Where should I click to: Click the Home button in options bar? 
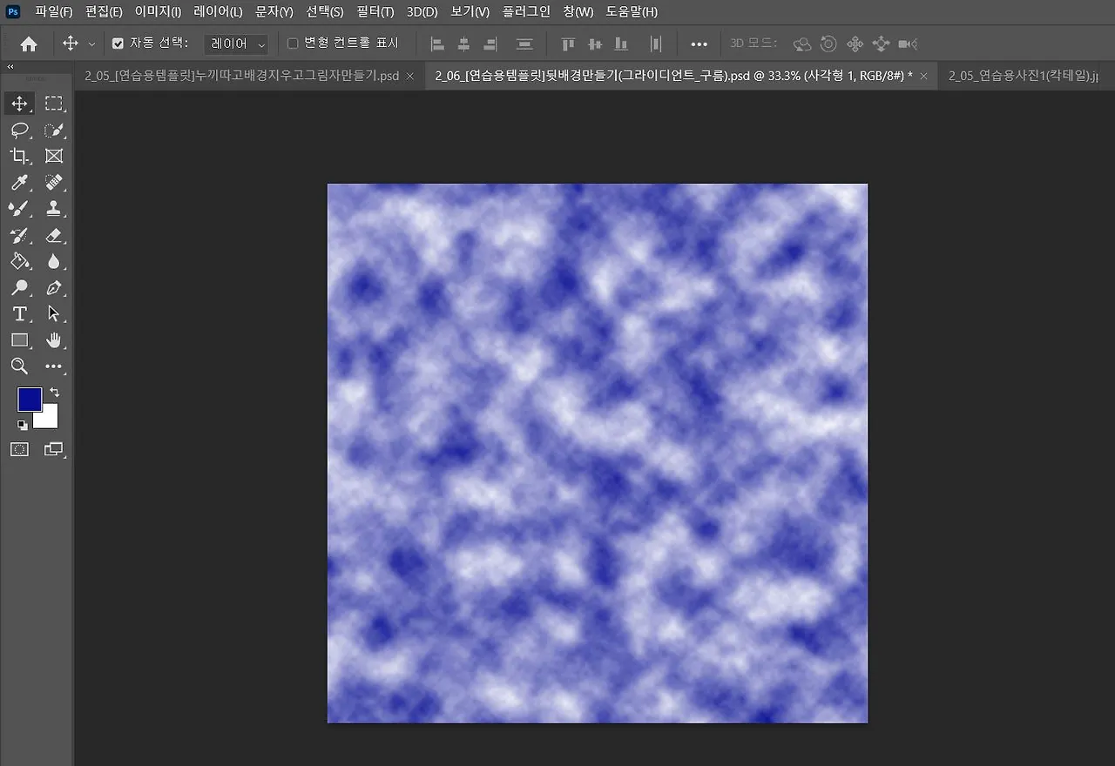tap(29, 44)
